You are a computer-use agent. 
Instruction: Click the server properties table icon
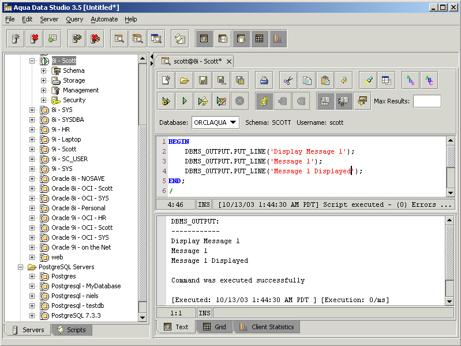53,39
